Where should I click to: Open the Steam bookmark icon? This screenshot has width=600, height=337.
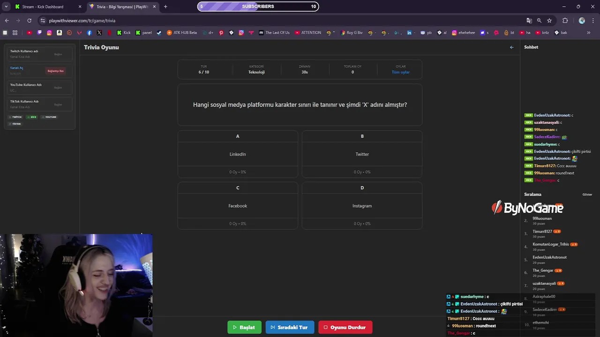tap(159, 33)
